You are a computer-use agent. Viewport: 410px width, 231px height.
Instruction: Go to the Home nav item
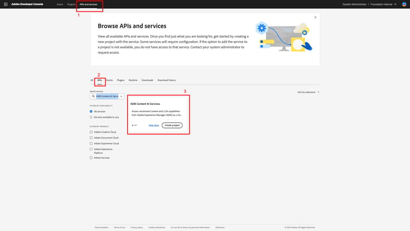pos(60,4)
